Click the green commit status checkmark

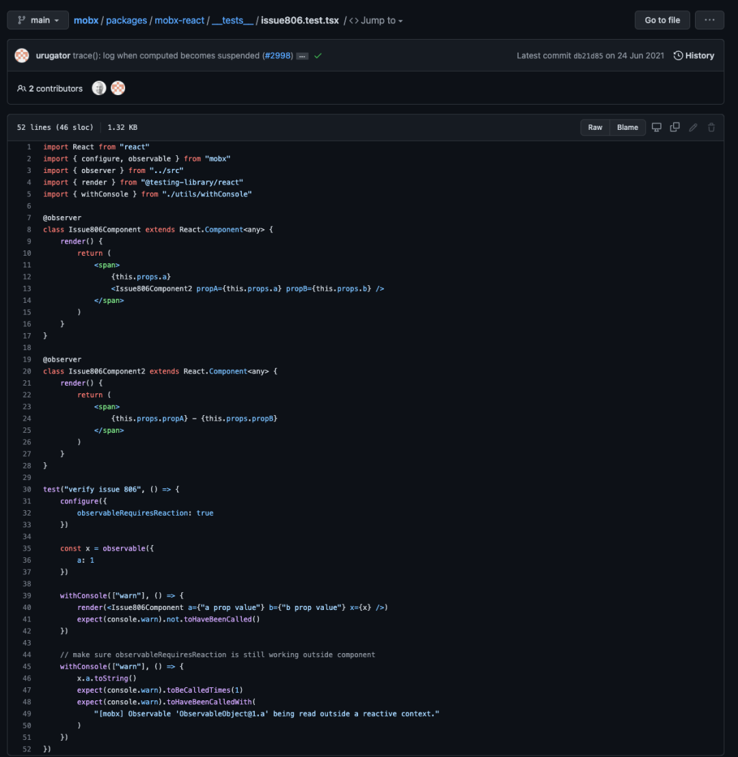coord(318,56)
